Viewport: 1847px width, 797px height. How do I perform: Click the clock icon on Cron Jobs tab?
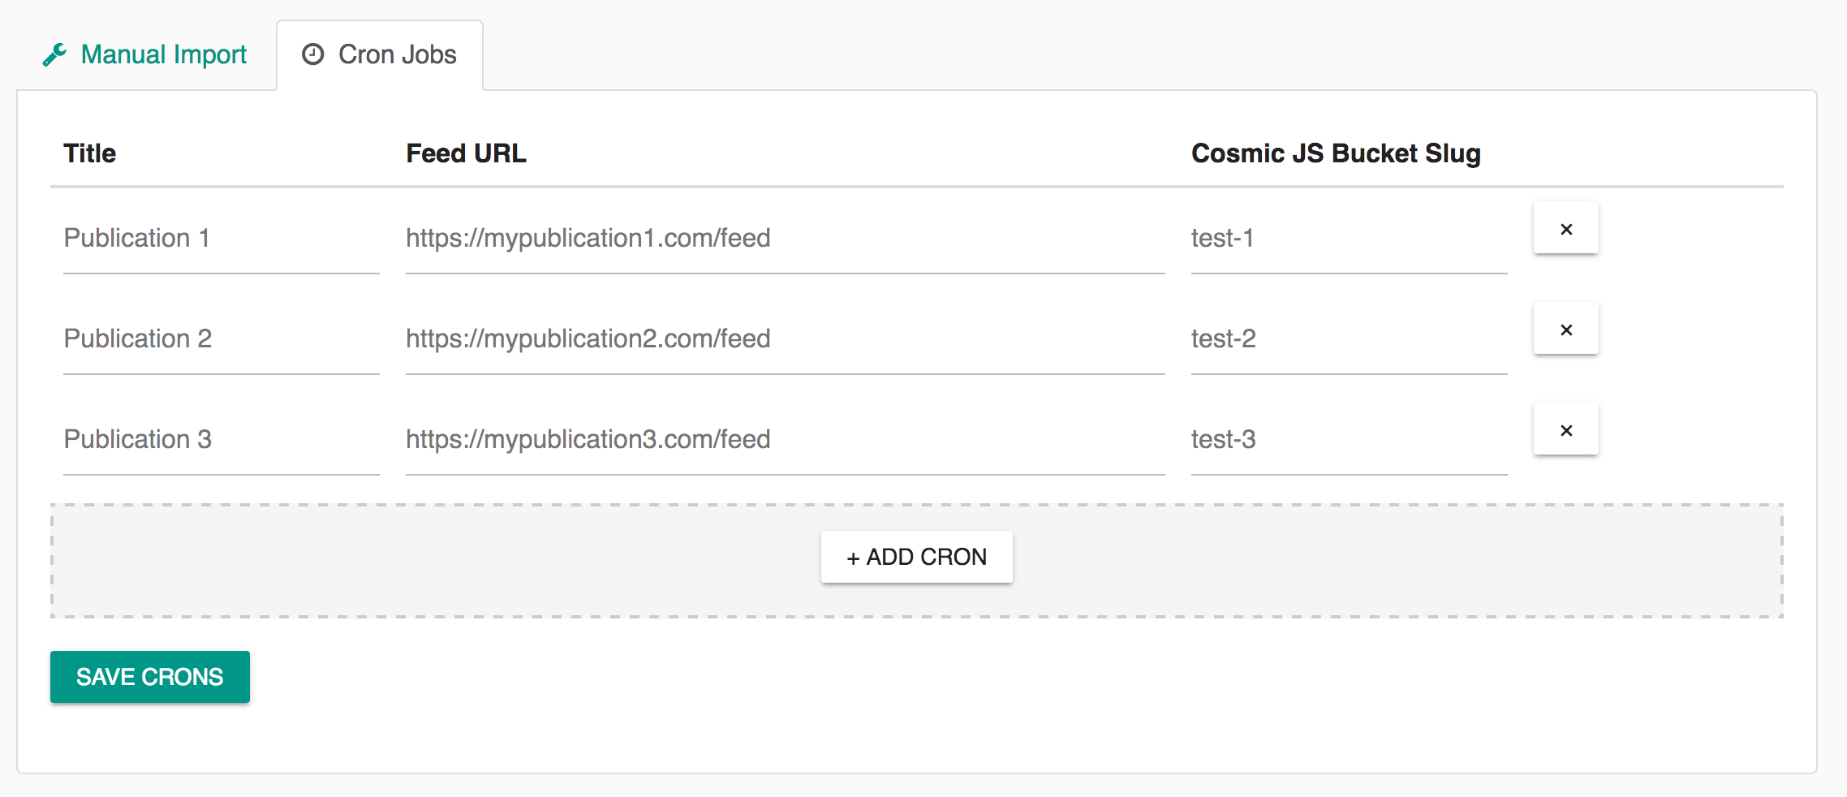click(312, 54)
